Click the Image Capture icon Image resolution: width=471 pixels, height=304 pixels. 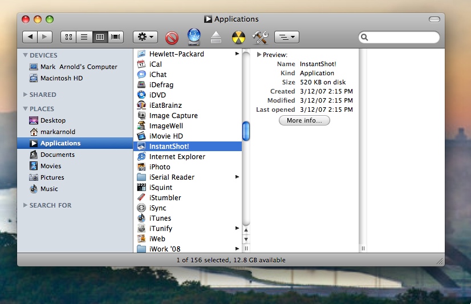tap(141, 115)
